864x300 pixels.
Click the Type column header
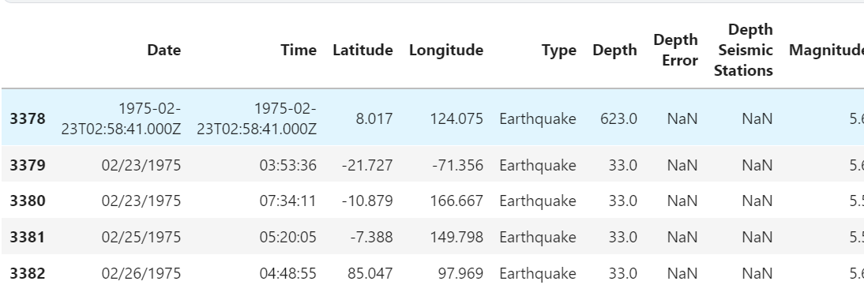[x=558, y=50]
